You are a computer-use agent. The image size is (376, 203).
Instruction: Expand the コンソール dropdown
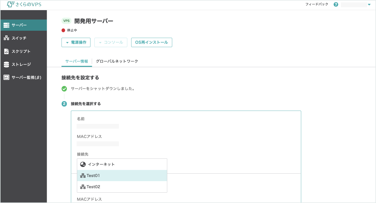tap(111, 42)
